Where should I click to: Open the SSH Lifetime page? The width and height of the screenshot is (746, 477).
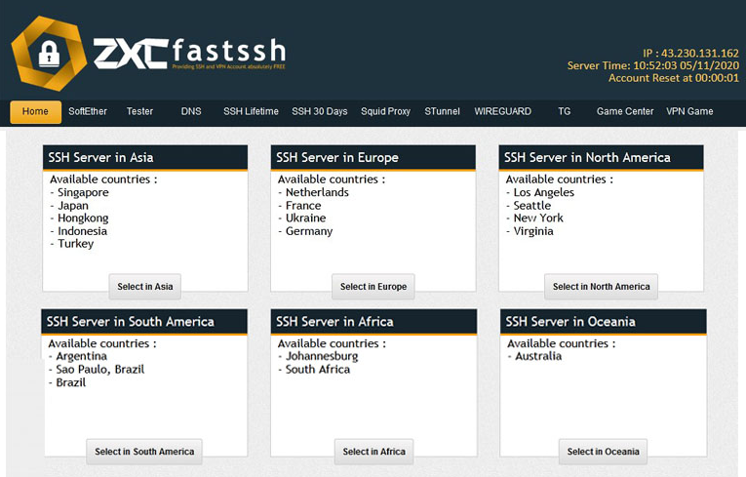pyautogui.click(x=251, y=111)
